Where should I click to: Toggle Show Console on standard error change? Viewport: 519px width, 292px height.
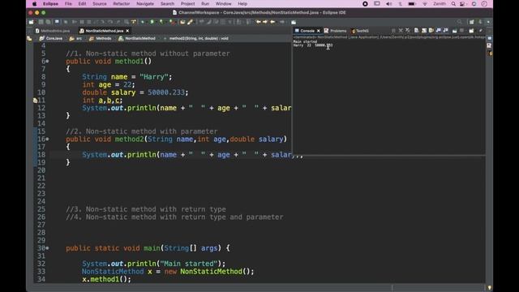pos(446,31)
